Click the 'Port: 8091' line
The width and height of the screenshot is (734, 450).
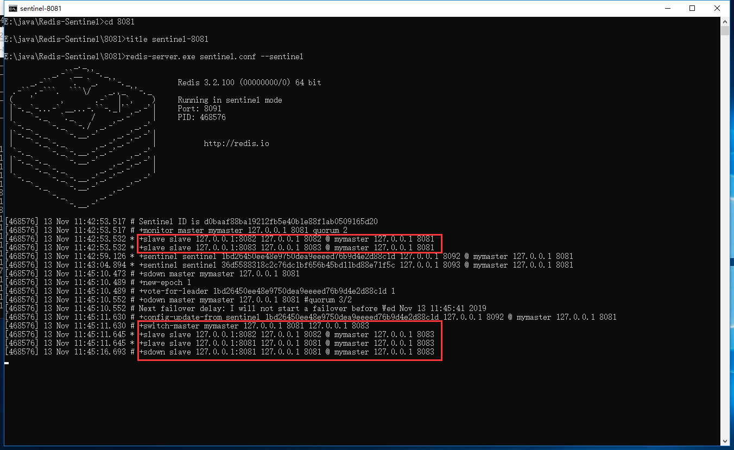tap(199, 109)
